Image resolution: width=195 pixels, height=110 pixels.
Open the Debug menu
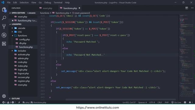pos(48,3)
